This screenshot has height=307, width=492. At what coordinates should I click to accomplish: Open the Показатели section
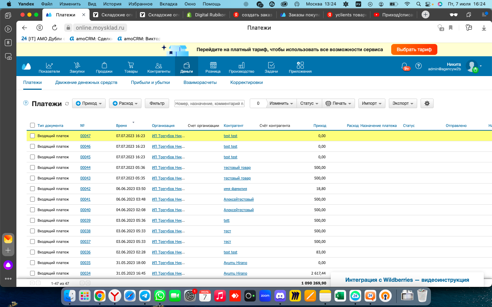pos(49,67)
